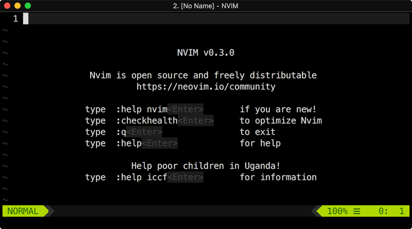412x229 pixels.
Task: Click the '<Enter>' hint after ':help'
Action: tap(160, 143)
